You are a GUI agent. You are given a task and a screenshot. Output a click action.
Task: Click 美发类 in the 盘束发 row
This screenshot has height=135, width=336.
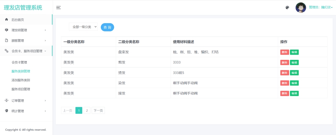[69, 52]
